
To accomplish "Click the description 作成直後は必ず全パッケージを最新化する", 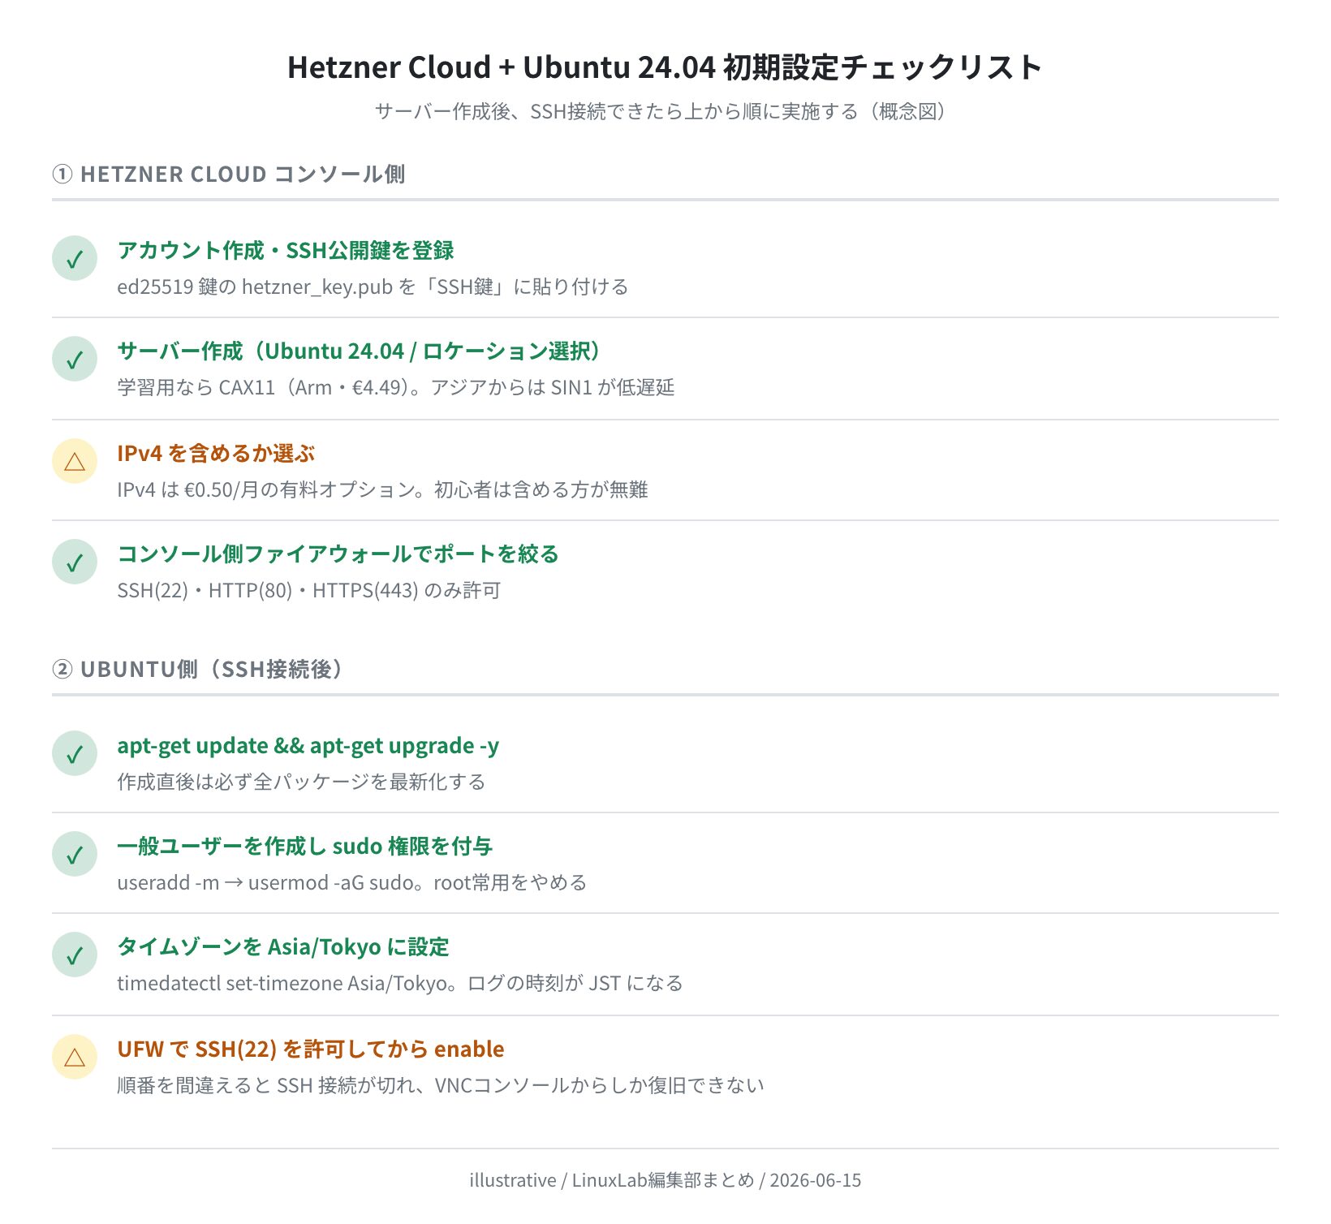I will click(301, 782).
